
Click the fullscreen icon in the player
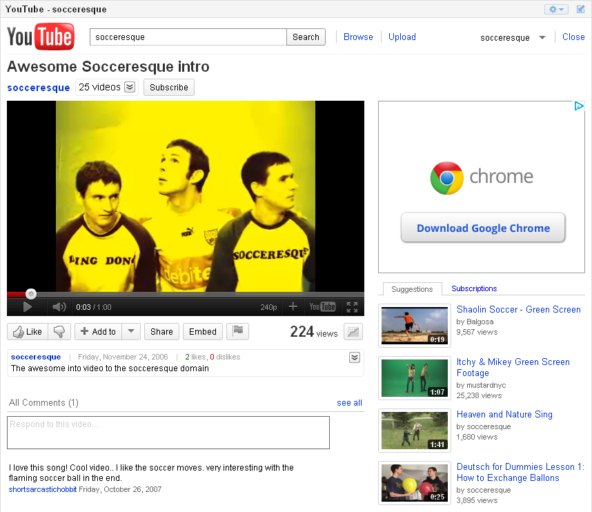[352, 307]
